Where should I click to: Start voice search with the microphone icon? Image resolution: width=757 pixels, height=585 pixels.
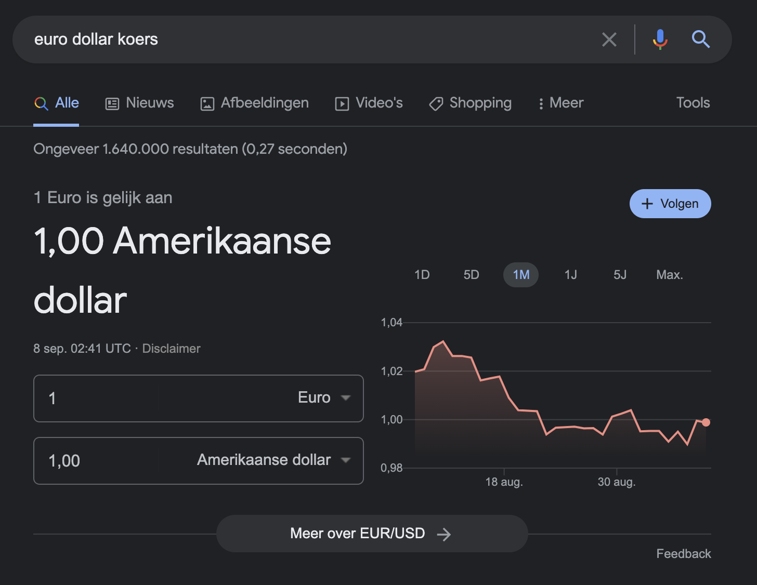click(x=660, y=39)
